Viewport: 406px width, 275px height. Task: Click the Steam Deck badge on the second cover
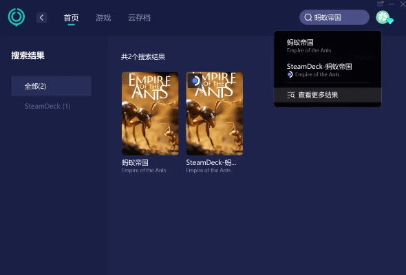(195, 80)
